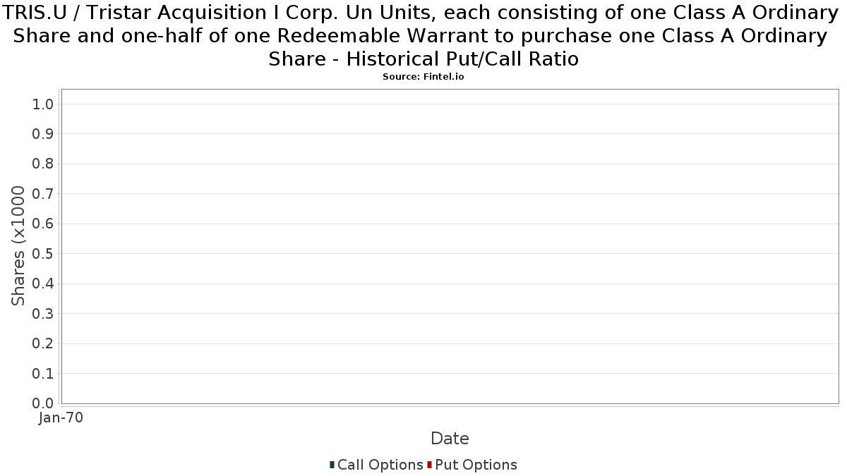Click the 0.9 y-axis tick label
Screen dimensions: 847x476
(x=43, y=134)
